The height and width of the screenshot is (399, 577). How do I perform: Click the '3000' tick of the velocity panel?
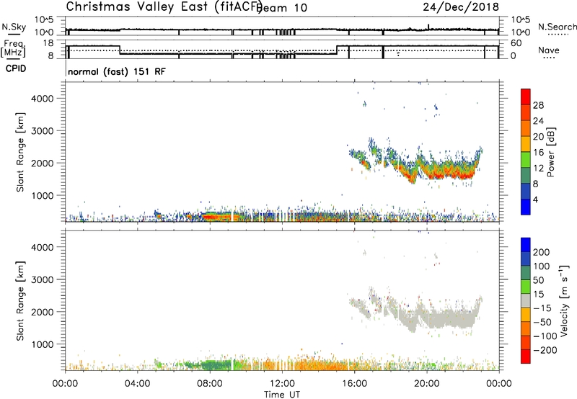tap(43, 279)
